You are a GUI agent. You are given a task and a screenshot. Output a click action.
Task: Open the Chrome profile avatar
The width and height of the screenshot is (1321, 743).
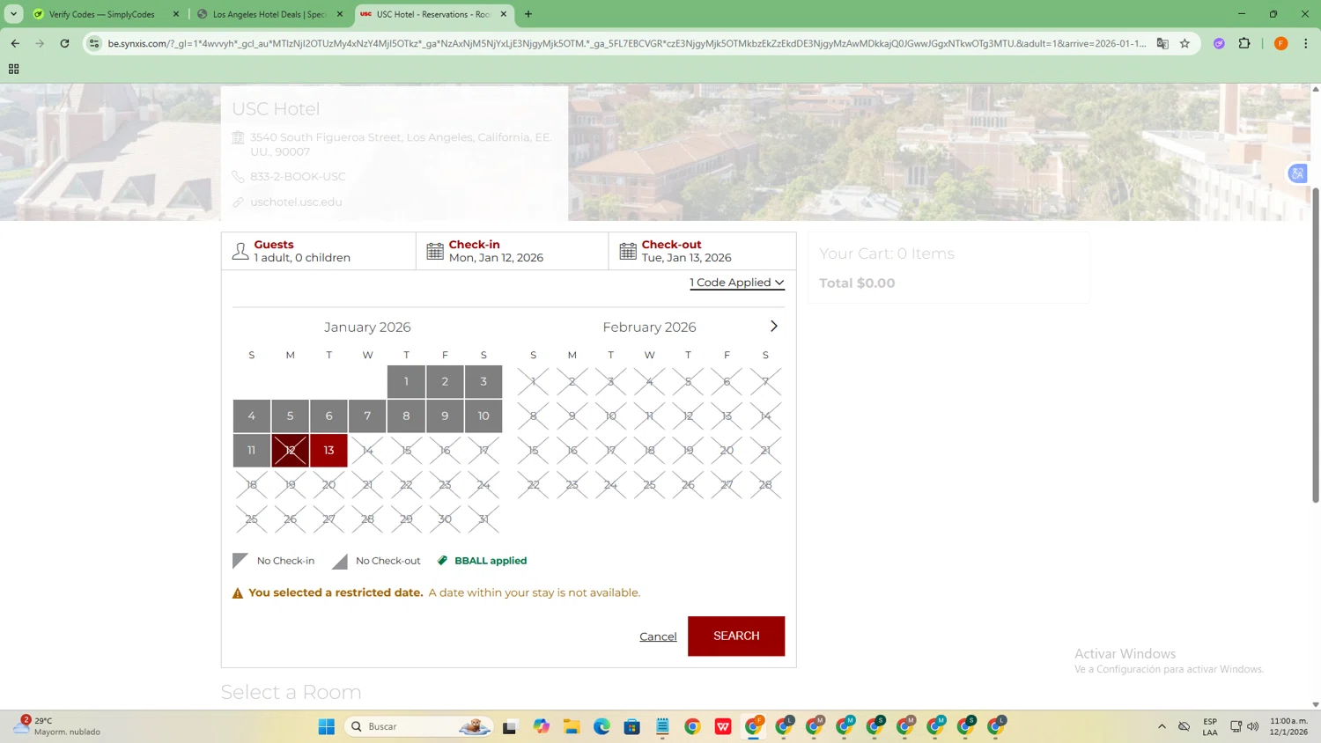1281,43
